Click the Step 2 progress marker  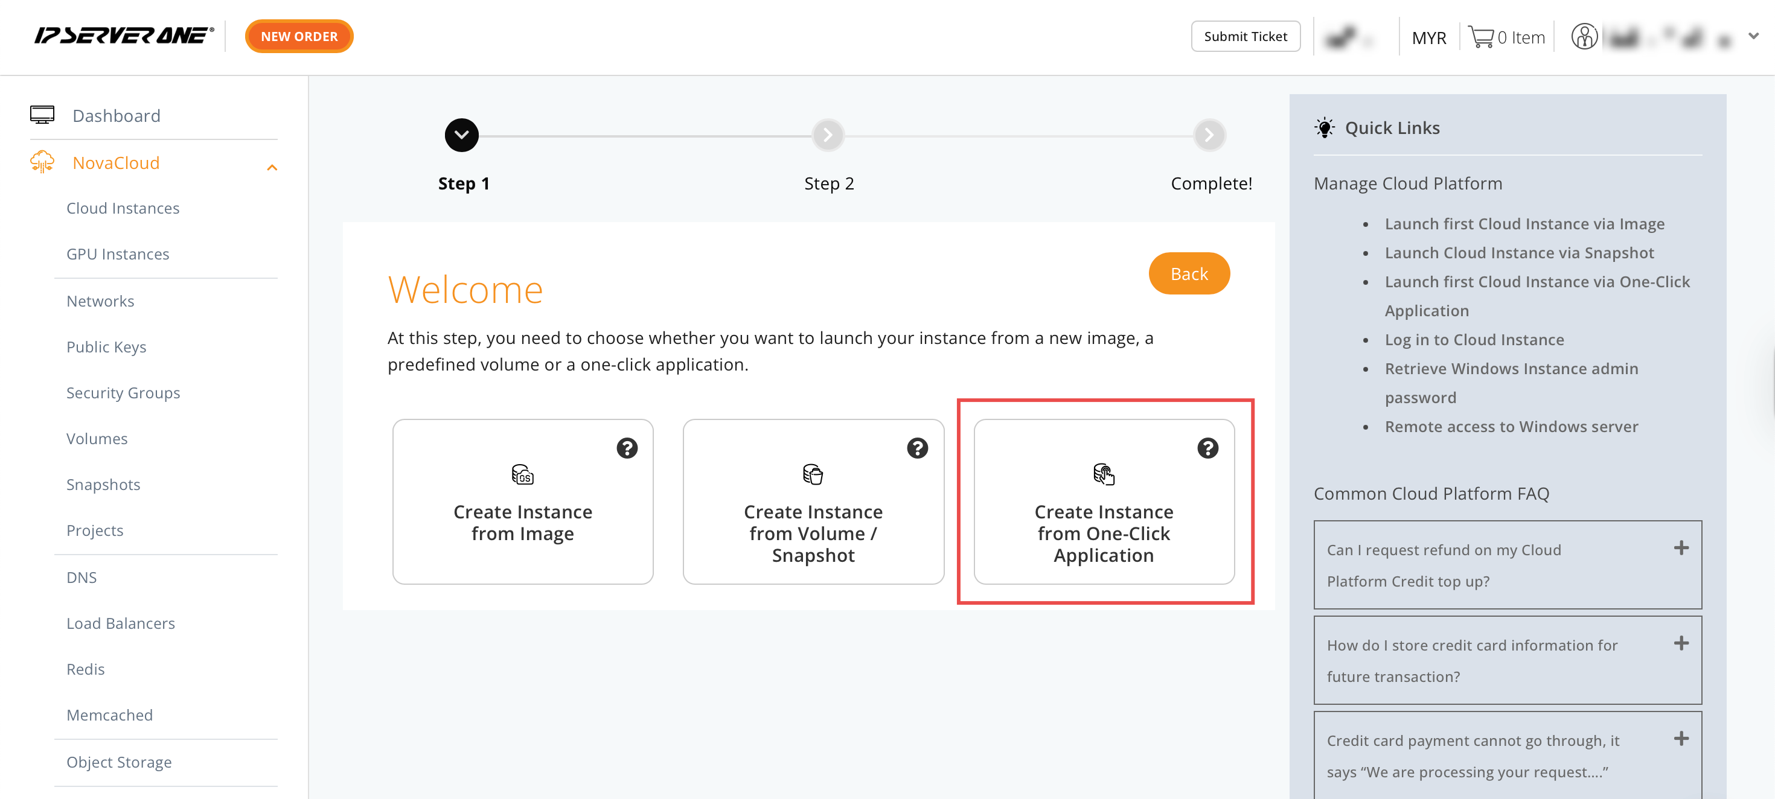tap(828, 136)
